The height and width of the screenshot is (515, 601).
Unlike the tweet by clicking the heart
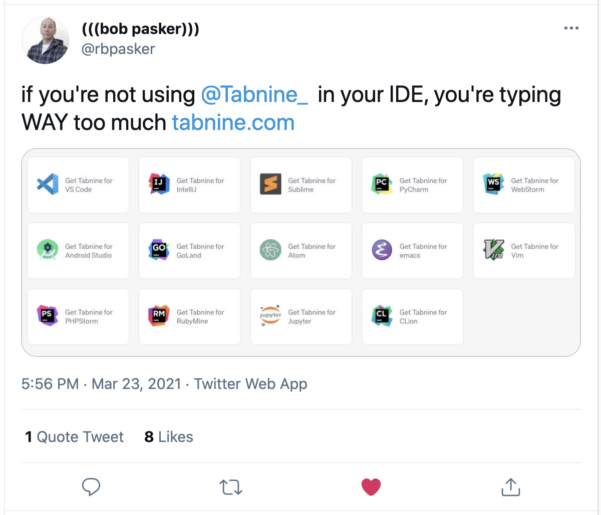tap(371, 486)
